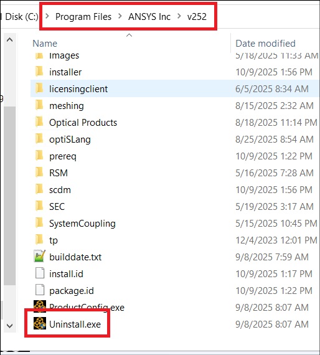Click the prereq folder icon
The image size is (320, 355).
click(39, 156)
